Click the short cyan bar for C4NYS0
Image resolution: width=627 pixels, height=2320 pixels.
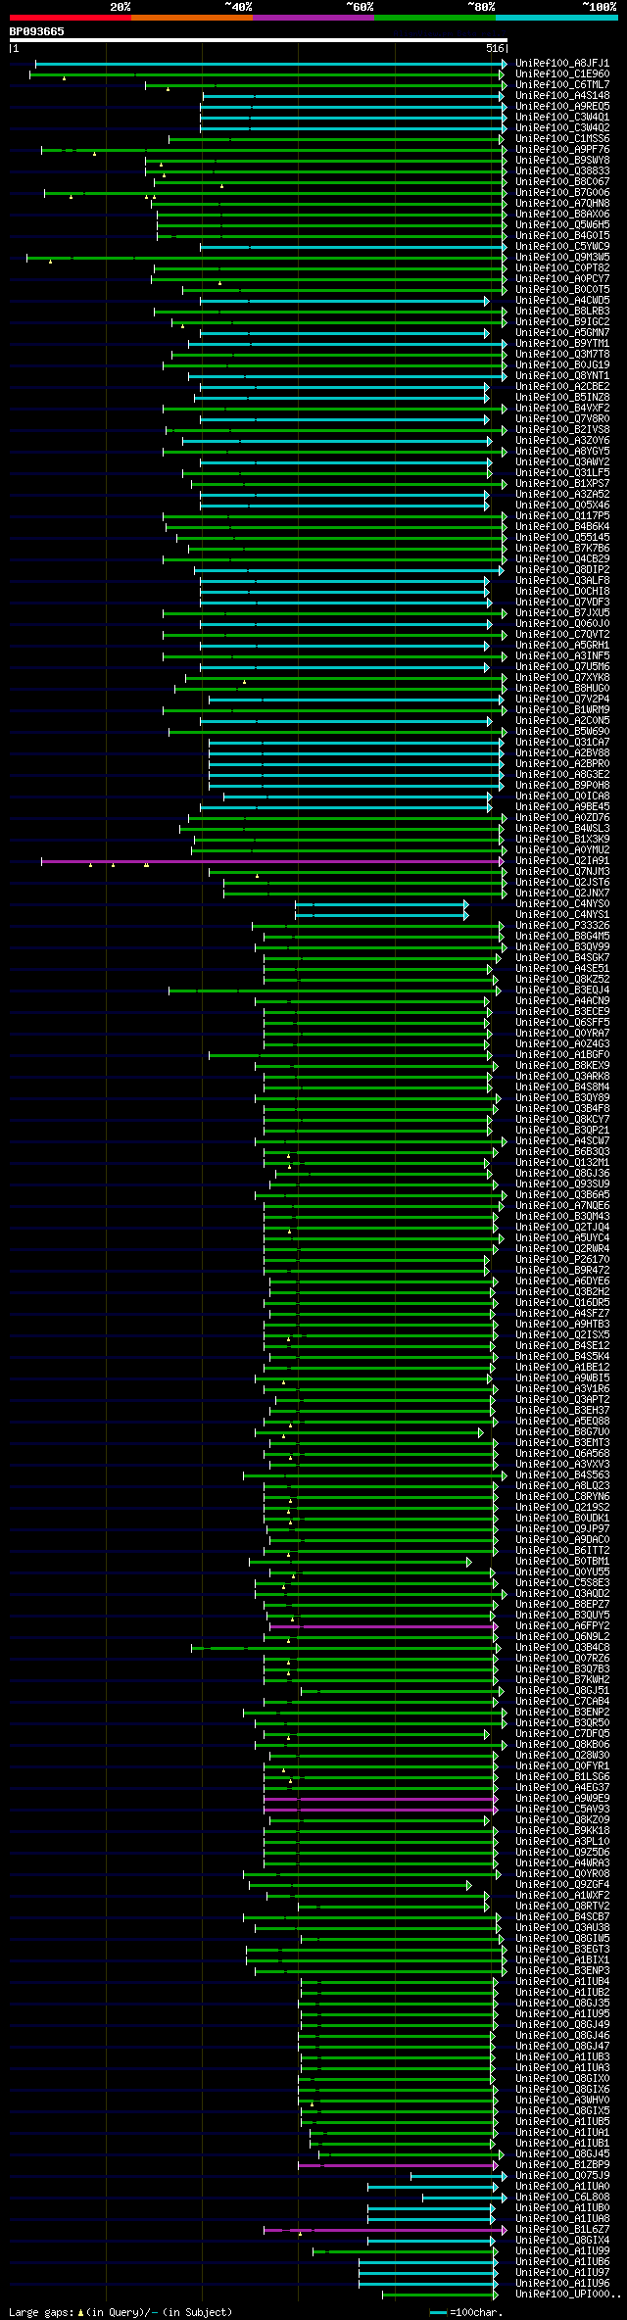pos(382,904)
